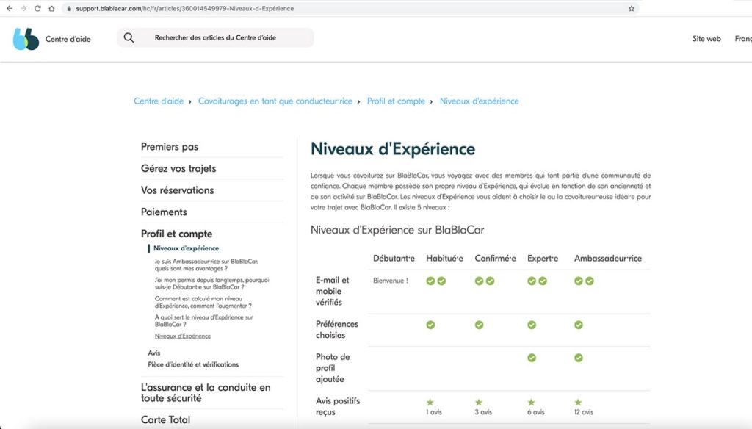Screen dimensions: 752x429
Task: Go back using the browser back arrow
Action: (x=10, y=9)
